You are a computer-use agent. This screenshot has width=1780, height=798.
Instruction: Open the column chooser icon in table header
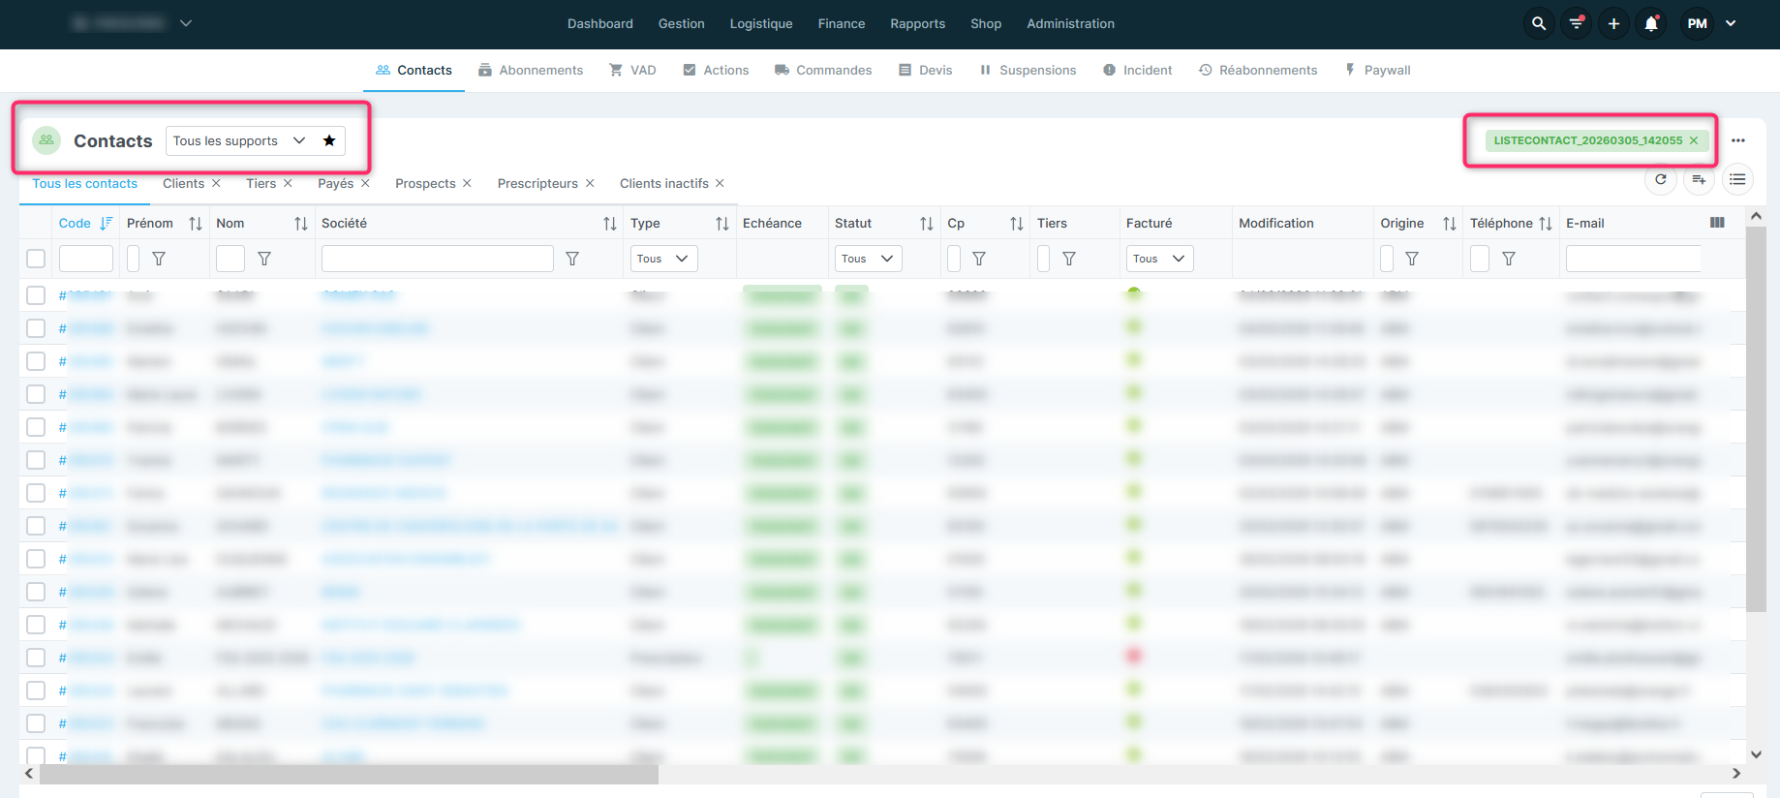(x=1717, y=223)
